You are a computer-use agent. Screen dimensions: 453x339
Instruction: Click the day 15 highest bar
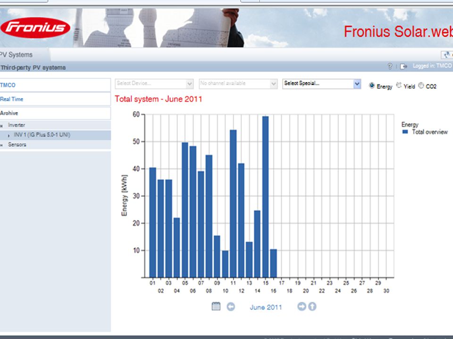[266, 197]
